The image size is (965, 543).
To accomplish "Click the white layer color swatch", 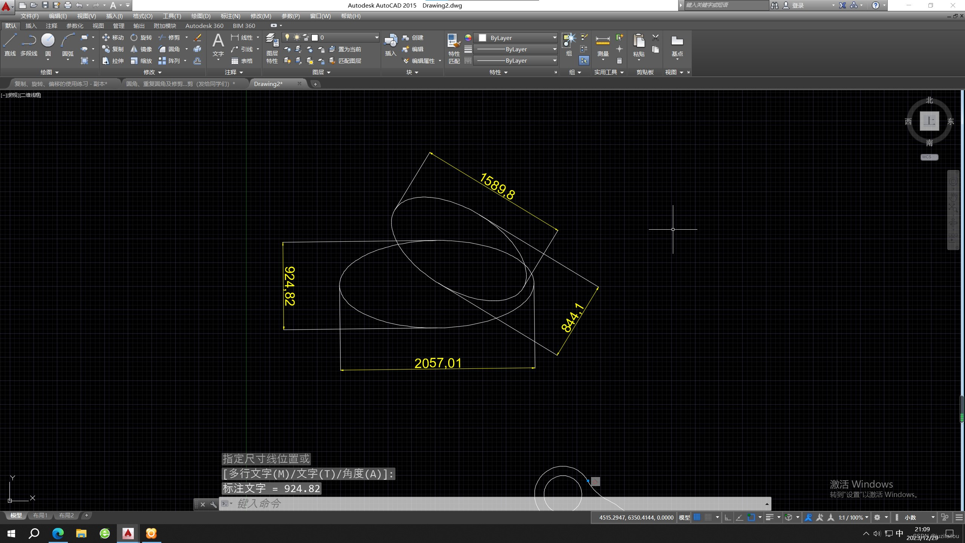I will [x=315, y=37].
